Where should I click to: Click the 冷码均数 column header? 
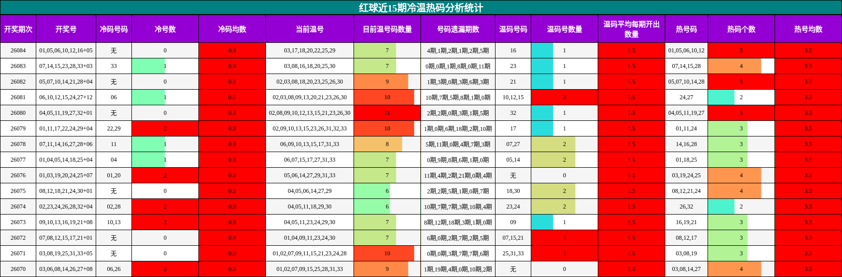point(232,29)
